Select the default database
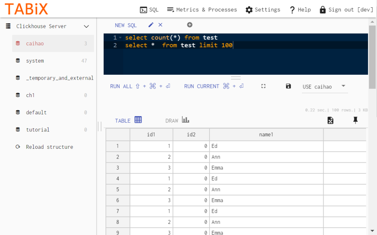 (53, 112)
